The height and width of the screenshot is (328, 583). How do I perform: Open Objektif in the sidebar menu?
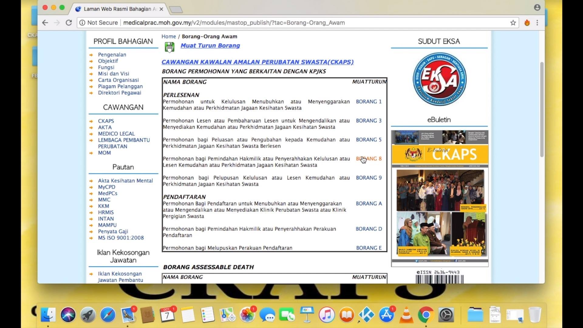point(108,61)
